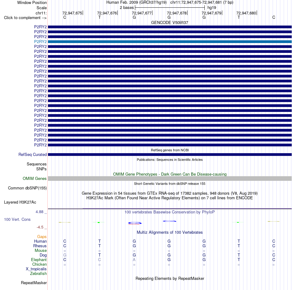Click the -4.5 lower conservation scale value
This screenshot has height=290, width=292.
(x=40, y=227)
